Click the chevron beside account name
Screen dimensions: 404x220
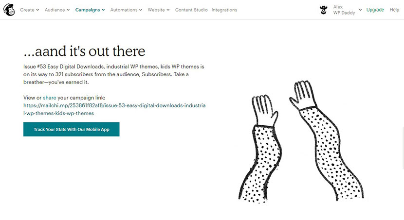pos(360,10)
